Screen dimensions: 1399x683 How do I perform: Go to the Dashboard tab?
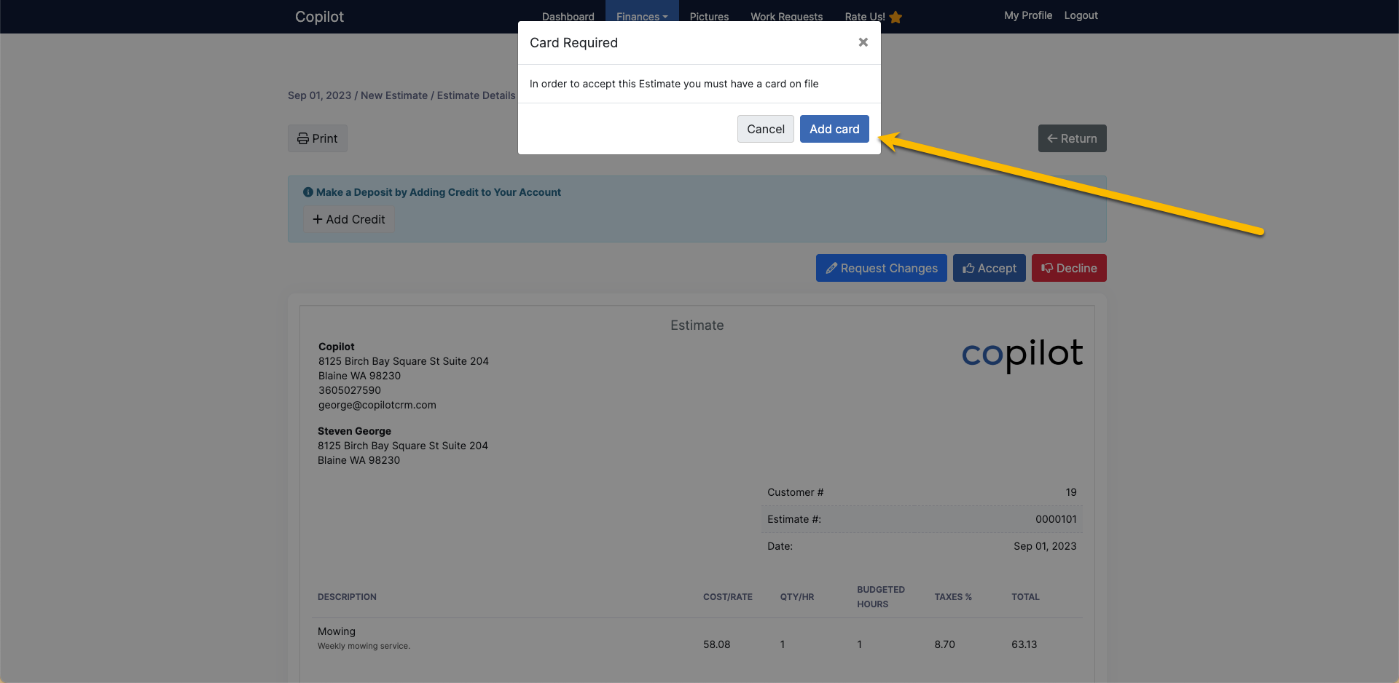(568, 17)
